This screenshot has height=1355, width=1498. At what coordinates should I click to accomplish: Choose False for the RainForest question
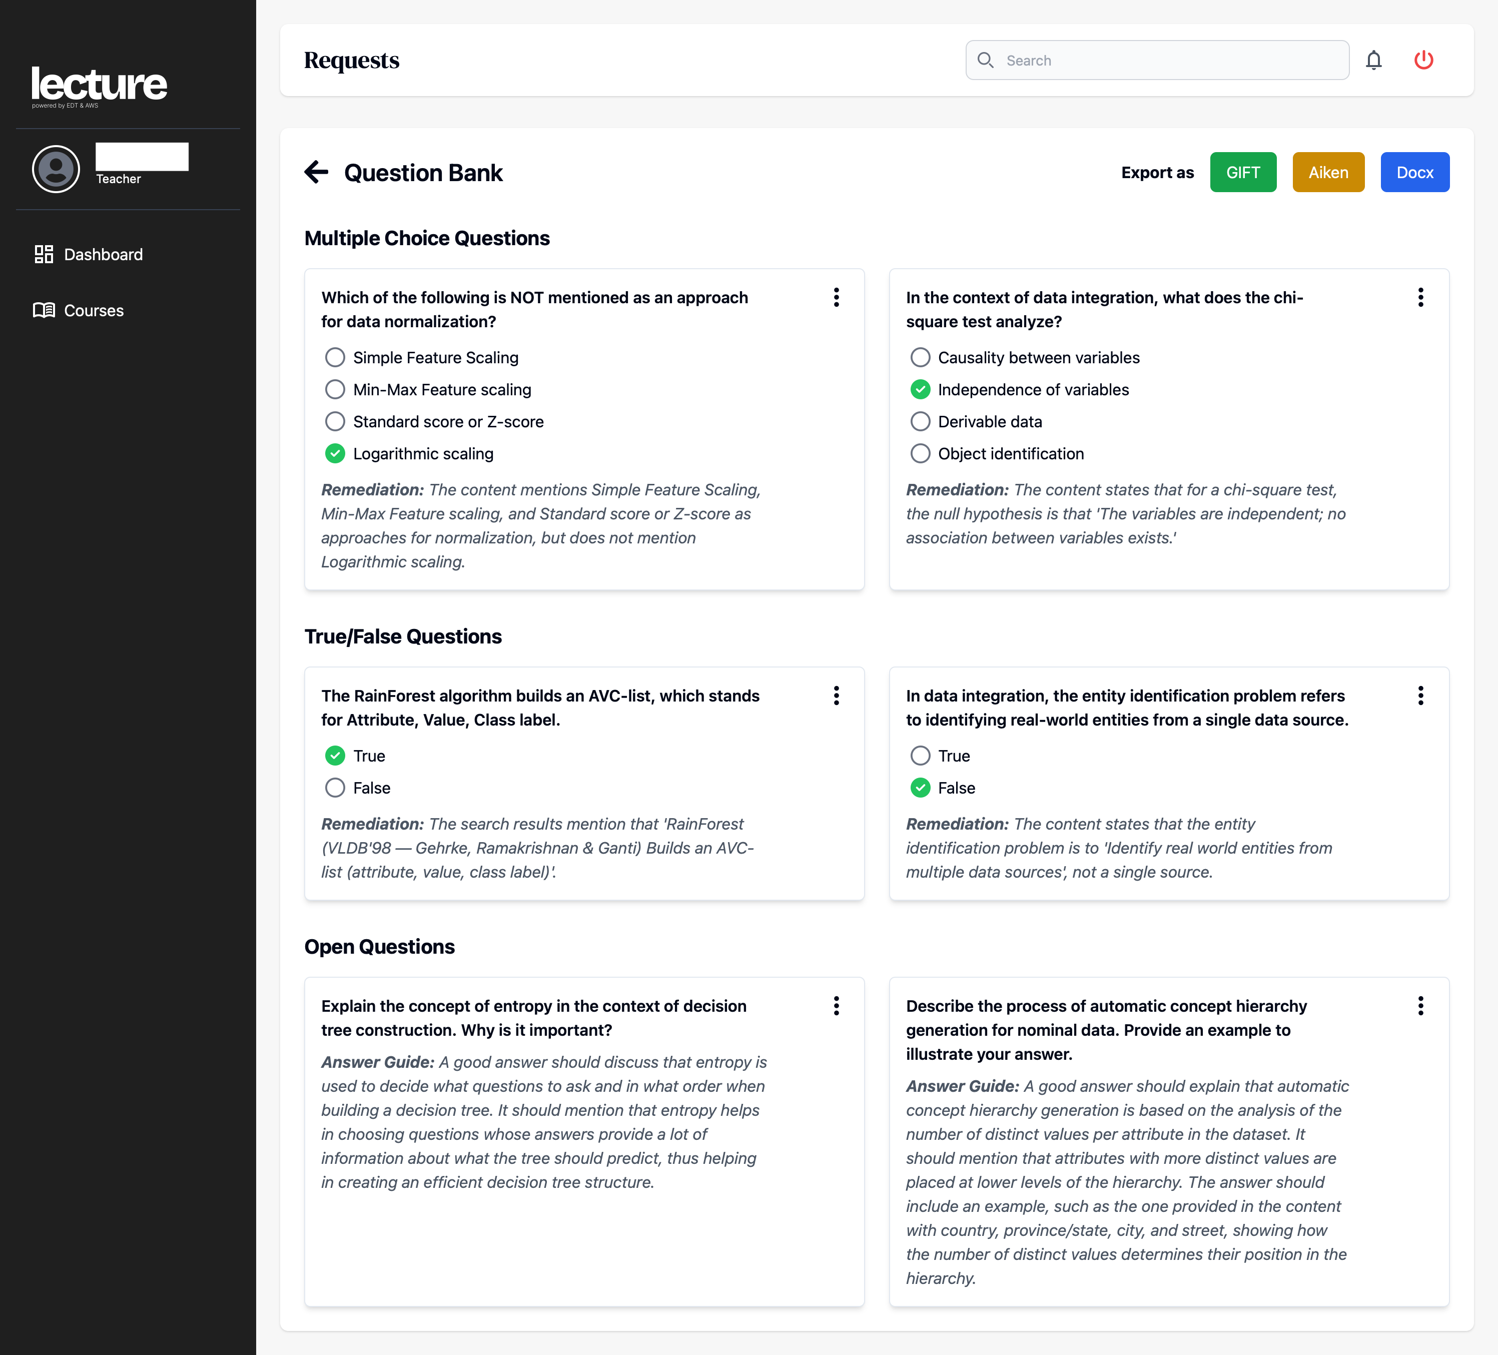coord(335,788)
